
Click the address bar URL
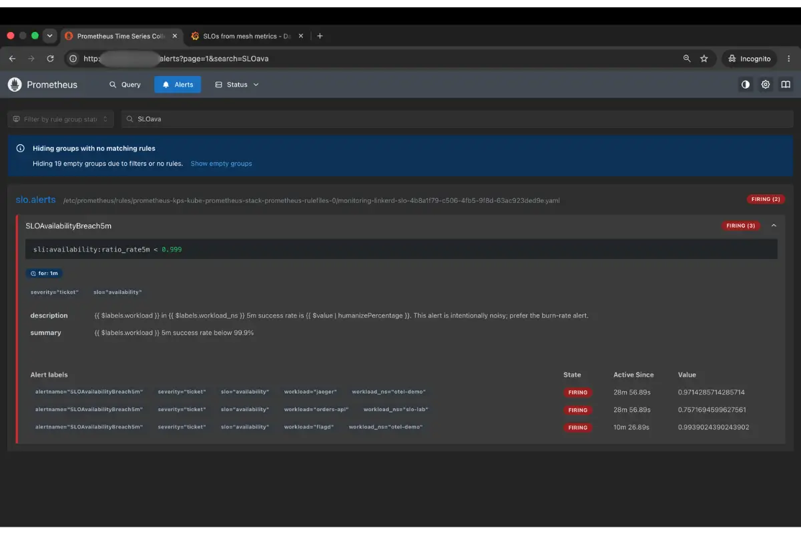tap(176, 59)
